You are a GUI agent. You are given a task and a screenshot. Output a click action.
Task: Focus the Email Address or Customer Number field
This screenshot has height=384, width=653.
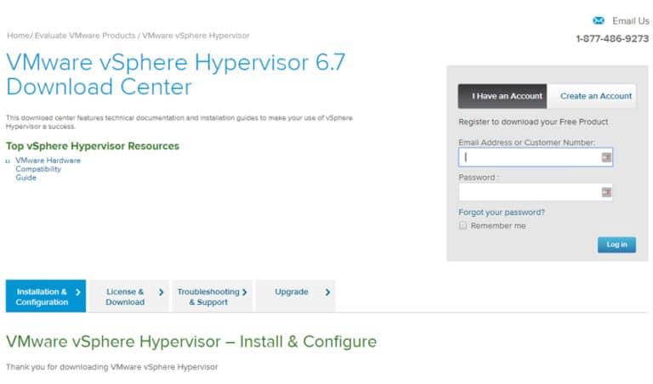point(536,157)
